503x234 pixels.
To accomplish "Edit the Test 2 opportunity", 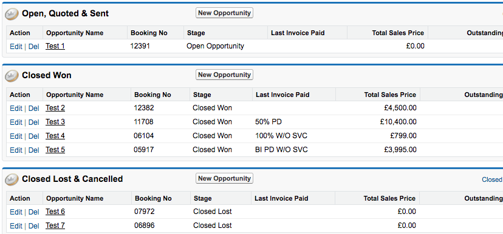I will click(16, 108).
